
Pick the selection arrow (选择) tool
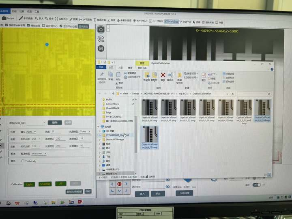click(x=197, y=22)
